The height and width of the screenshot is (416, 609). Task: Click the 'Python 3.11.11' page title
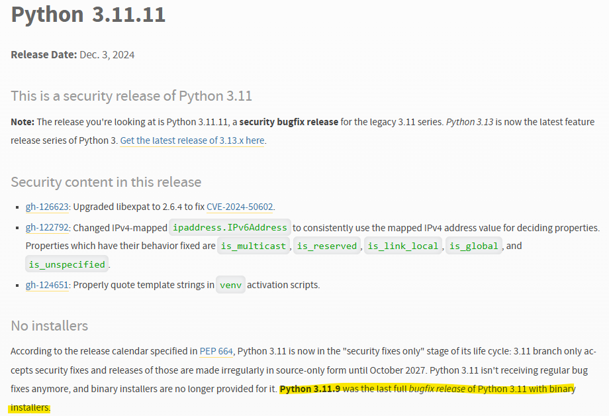pyautogui.click(x=88, y=15)
